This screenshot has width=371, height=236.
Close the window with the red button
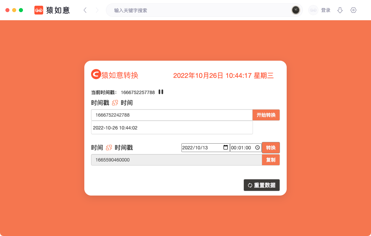(7, 10)
